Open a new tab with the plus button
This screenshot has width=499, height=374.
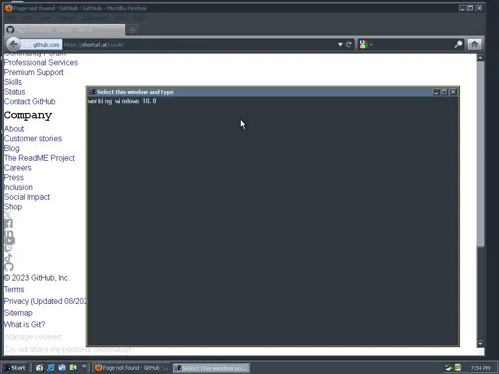(x=133, y=30)
